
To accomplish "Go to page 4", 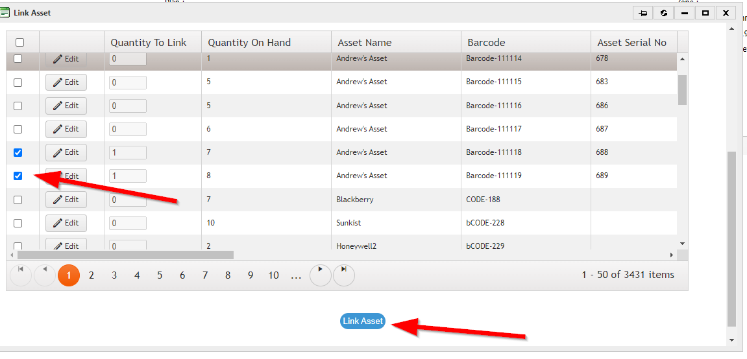I will pos(137,275).
